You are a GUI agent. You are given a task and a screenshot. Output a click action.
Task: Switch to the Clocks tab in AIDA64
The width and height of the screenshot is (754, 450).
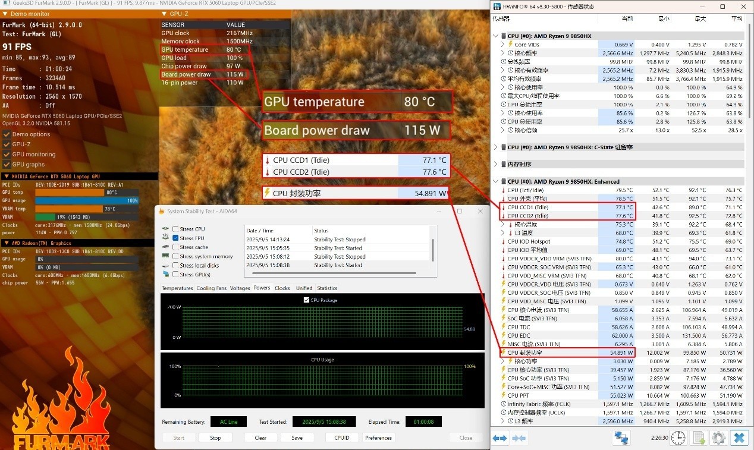pos(282,288)
